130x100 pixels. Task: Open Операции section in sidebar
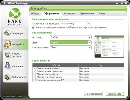click(18, 33)
